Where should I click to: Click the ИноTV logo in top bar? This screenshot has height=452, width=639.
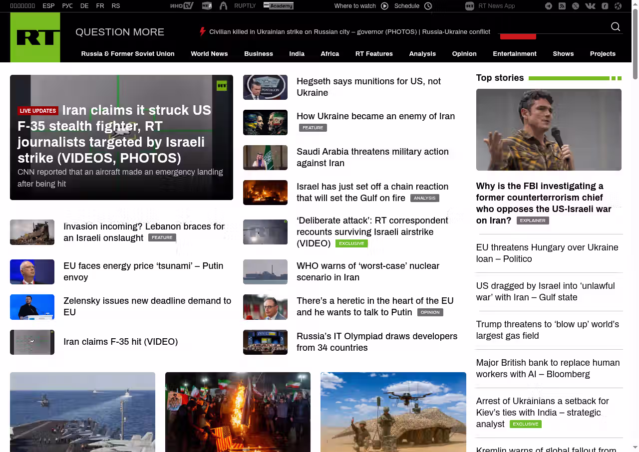point(181,6)
